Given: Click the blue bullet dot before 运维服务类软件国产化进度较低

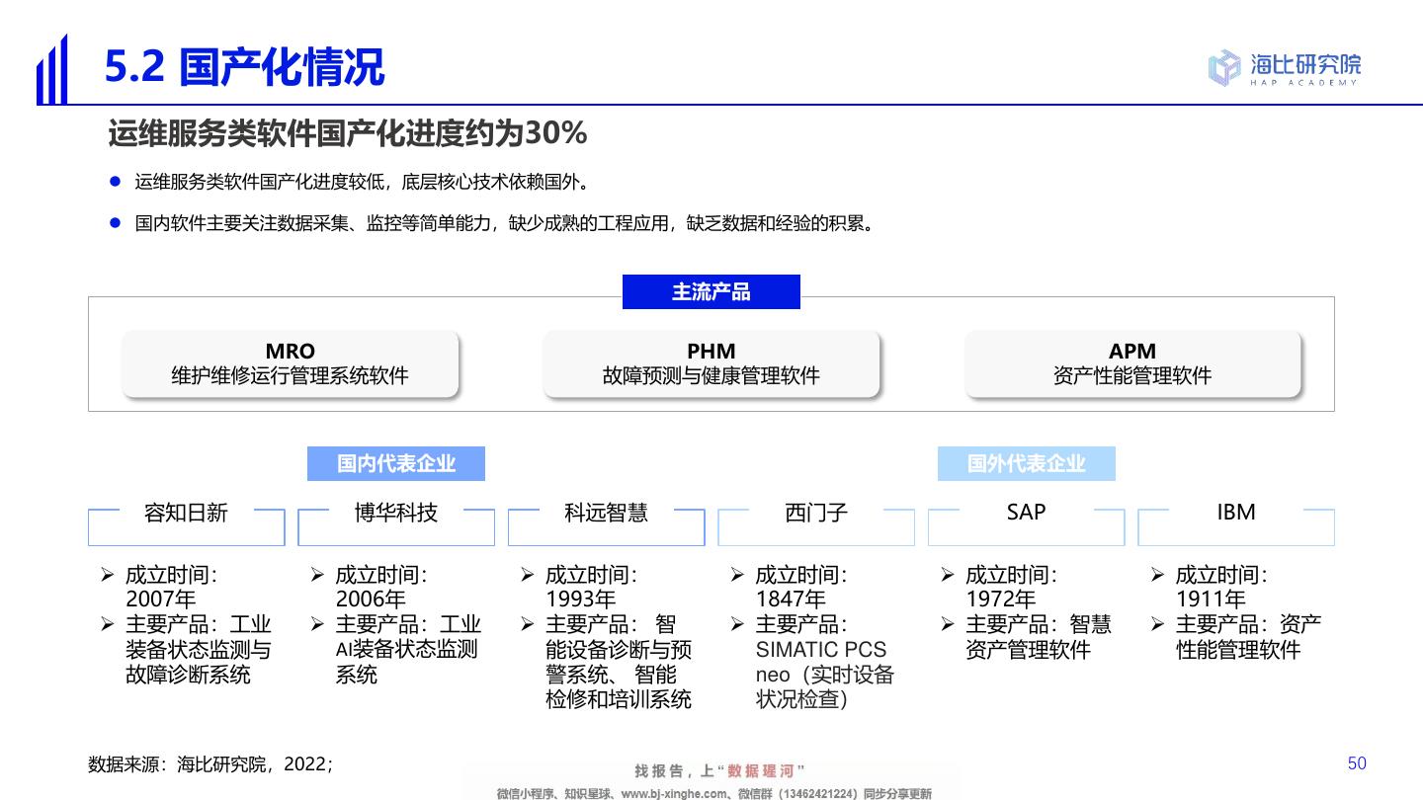Looking at the screenshot, I should pos(115,182).
